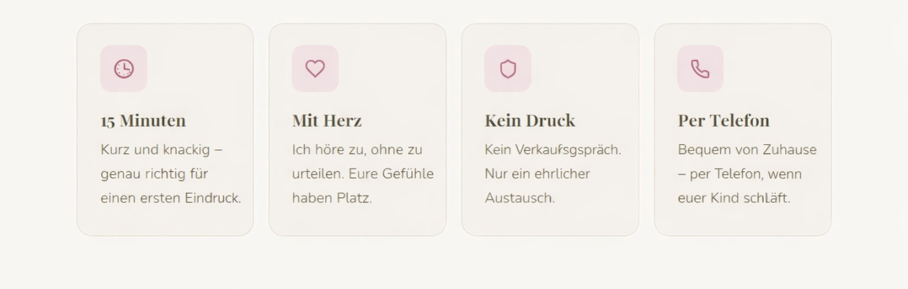Click the shield icon

(x=508, y=68)
